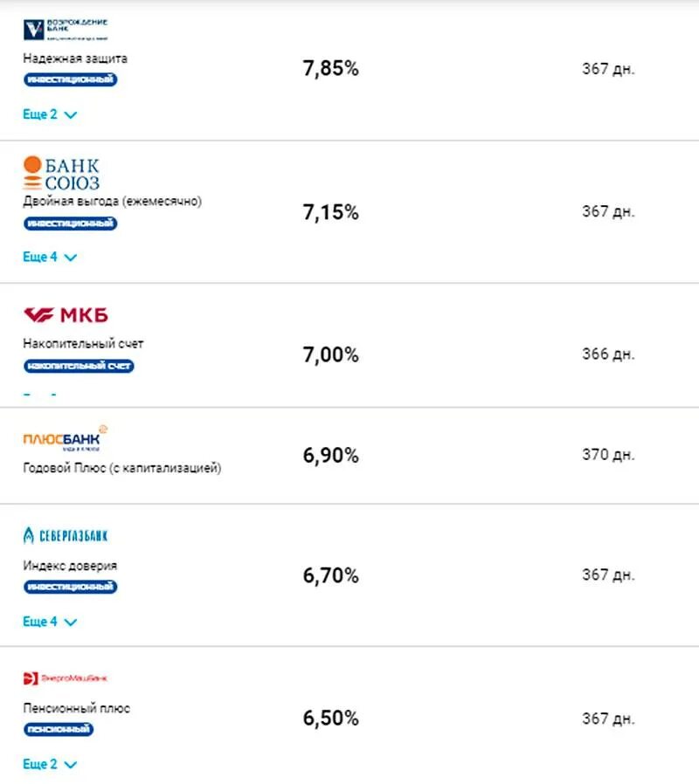Select the Накопительный счет offer title
This screenshot has height=784, width=699.
tap(83, 344)
